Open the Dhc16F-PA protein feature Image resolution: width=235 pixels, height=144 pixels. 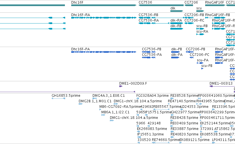(x=104, y=52)
